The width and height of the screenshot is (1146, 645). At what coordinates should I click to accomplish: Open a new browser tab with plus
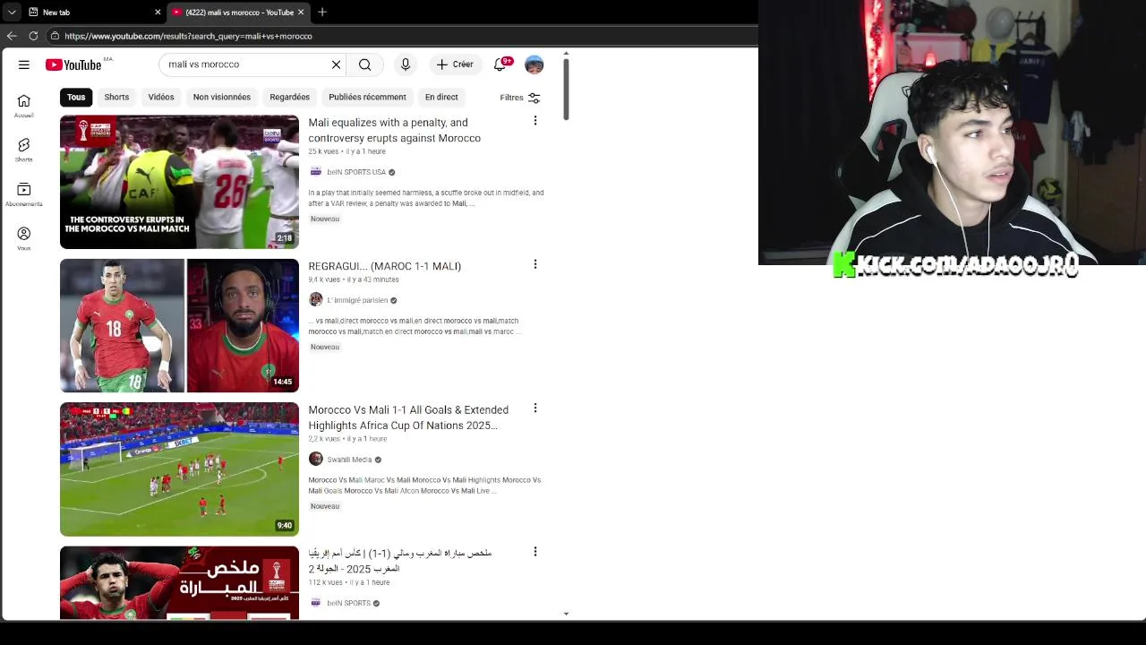point(322,12)
